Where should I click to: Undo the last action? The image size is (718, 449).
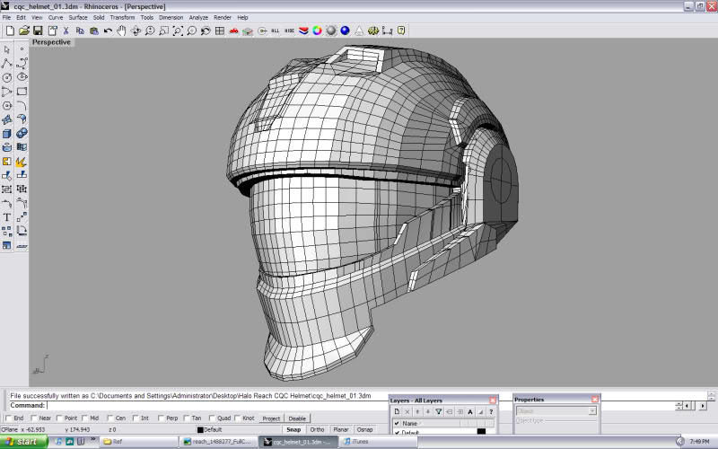(108, 31)
